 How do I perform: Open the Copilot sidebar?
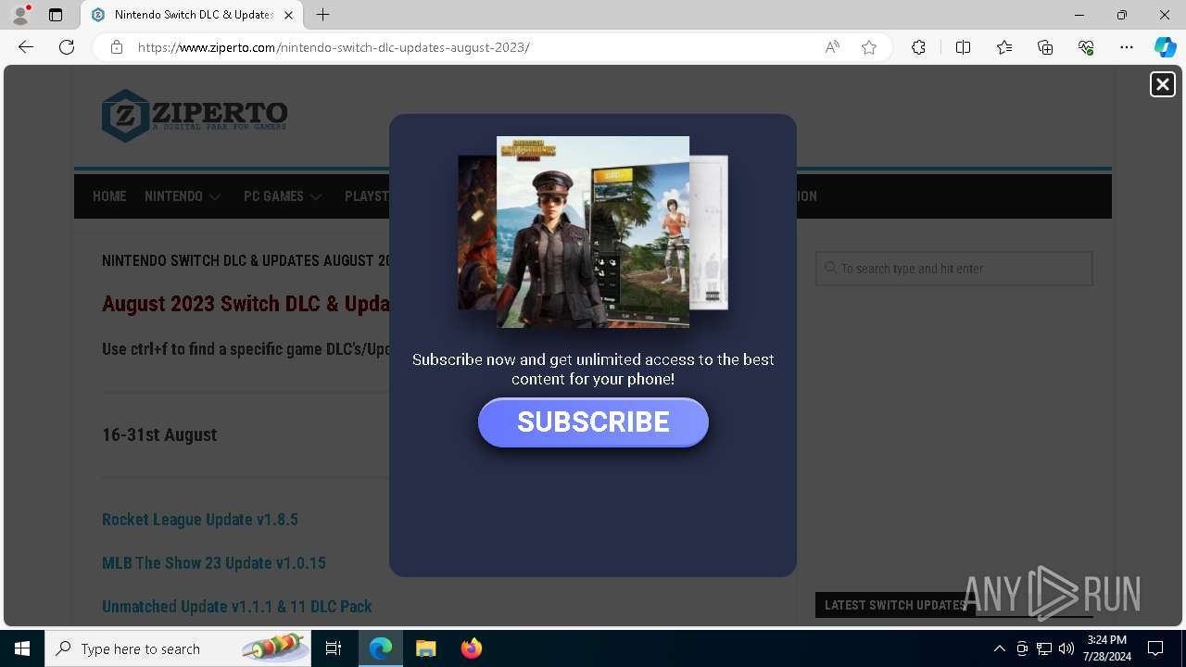point(1165,47)
